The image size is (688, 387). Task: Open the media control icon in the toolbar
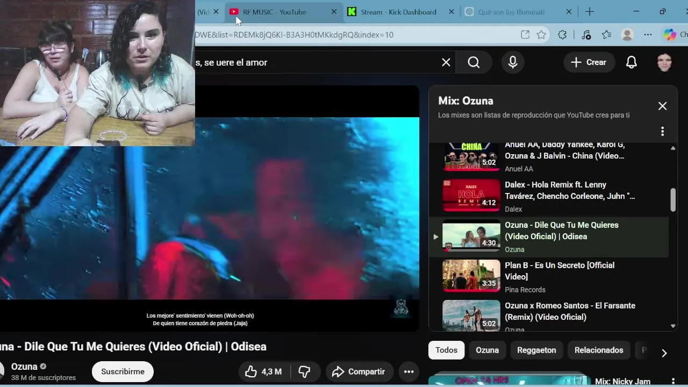(x=586, y=35)
